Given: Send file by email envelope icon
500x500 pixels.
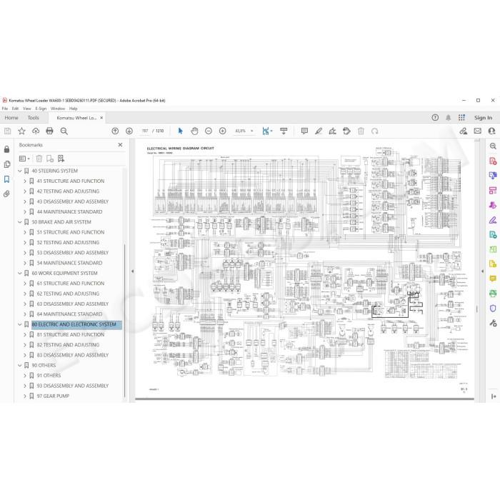Looking at the screenshot, I should pos(478,131).
